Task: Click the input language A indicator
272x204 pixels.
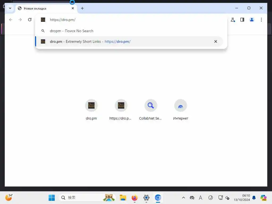Action: pos(201,198)
